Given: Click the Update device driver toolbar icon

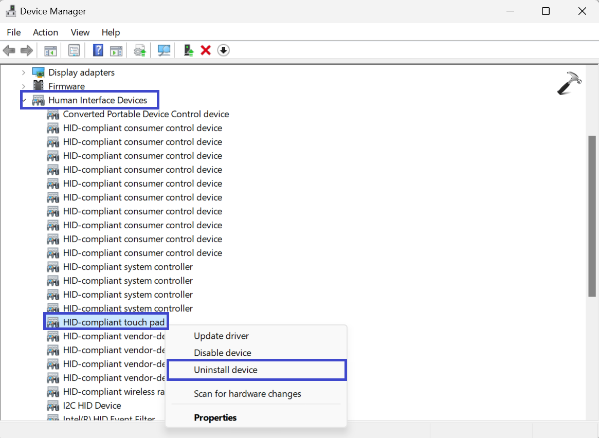Looking at the screenshot, I should click(189, 50).
